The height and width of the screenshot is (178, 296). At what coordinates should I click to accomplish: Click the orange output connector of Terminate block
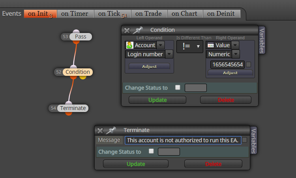[69, 114]
